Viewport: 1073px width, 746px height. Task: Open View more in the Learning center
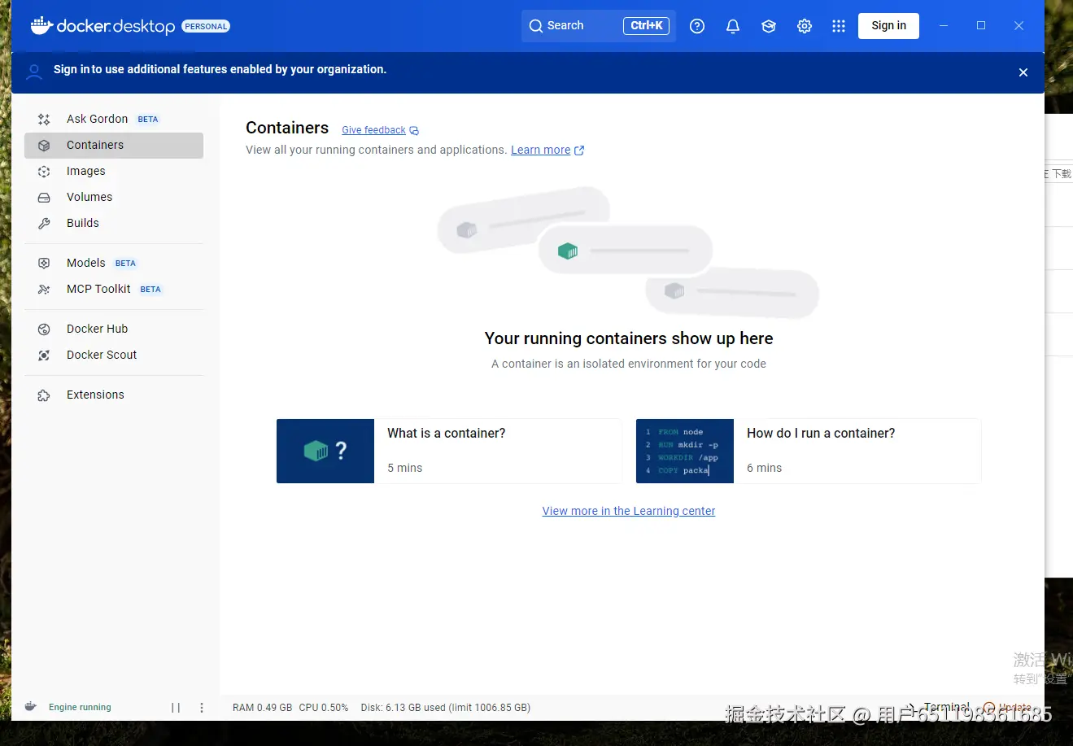[629, 511]
